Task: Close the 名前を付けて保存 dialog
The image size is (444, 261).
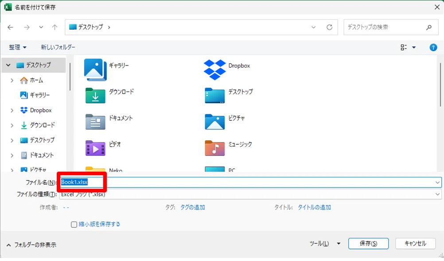Action: pyautogui.click(x=437, y=7)
